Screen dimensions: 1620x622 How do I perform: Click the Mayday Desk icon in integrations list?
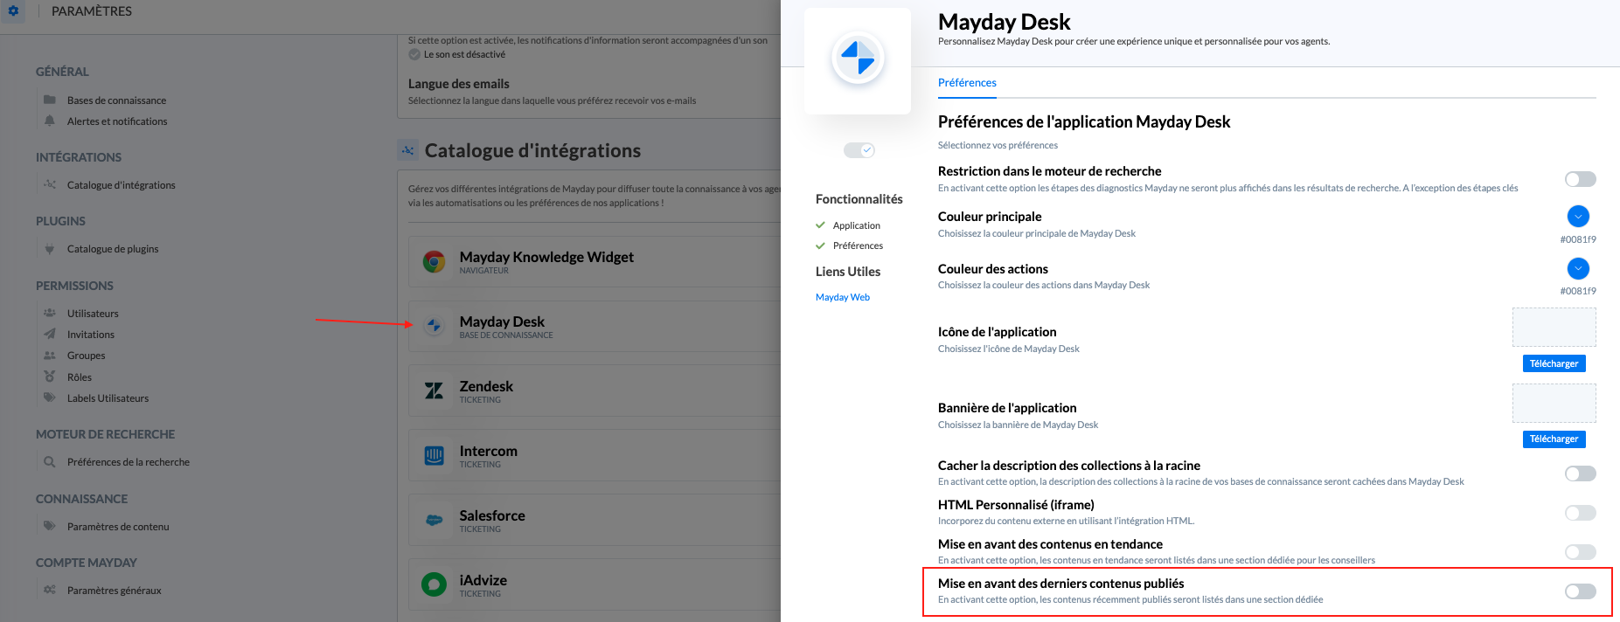434,326
